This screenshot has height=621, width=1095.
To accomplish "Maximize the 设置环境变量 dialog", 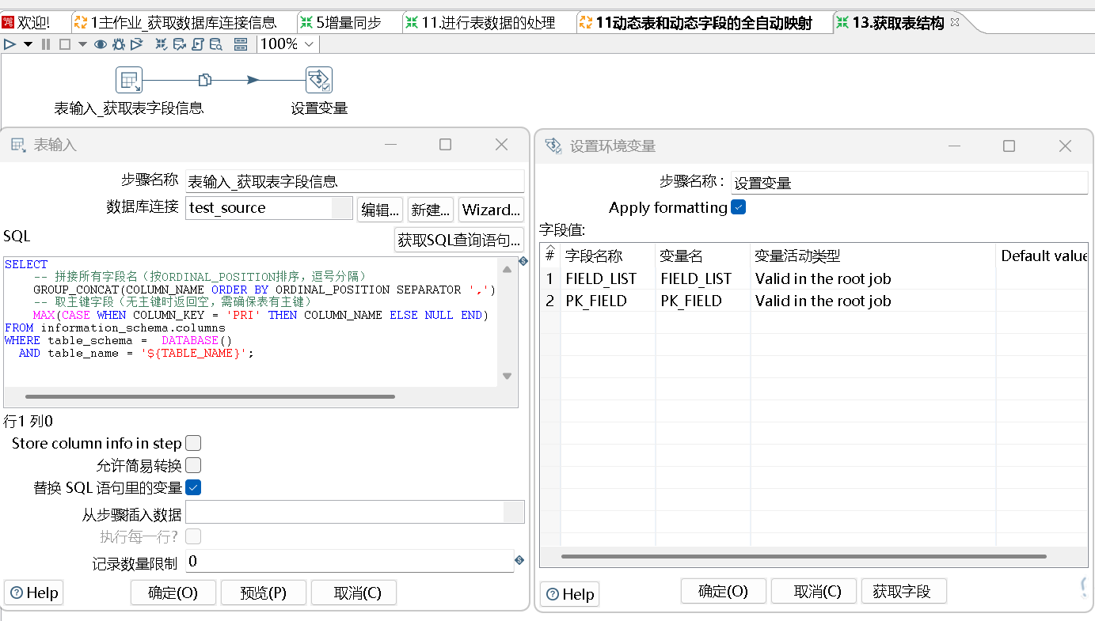I will [1009, 146].
